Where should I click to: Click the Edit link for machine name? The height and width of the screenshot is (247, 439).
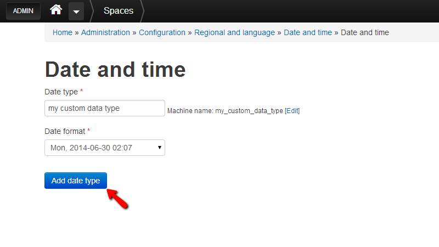point(292,111)
